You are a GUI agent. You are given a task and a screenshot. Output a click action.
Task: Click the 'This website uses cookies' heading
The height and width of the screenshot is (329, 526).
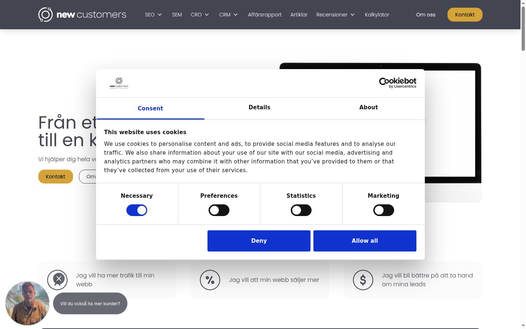point(145,132)
